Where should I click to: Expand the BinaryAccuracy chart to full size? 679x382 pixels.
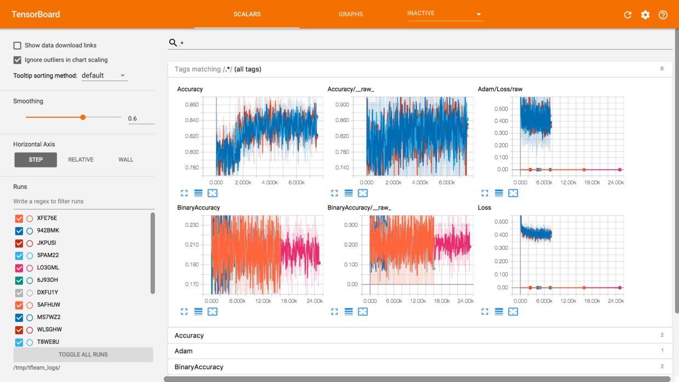point(184,312)
